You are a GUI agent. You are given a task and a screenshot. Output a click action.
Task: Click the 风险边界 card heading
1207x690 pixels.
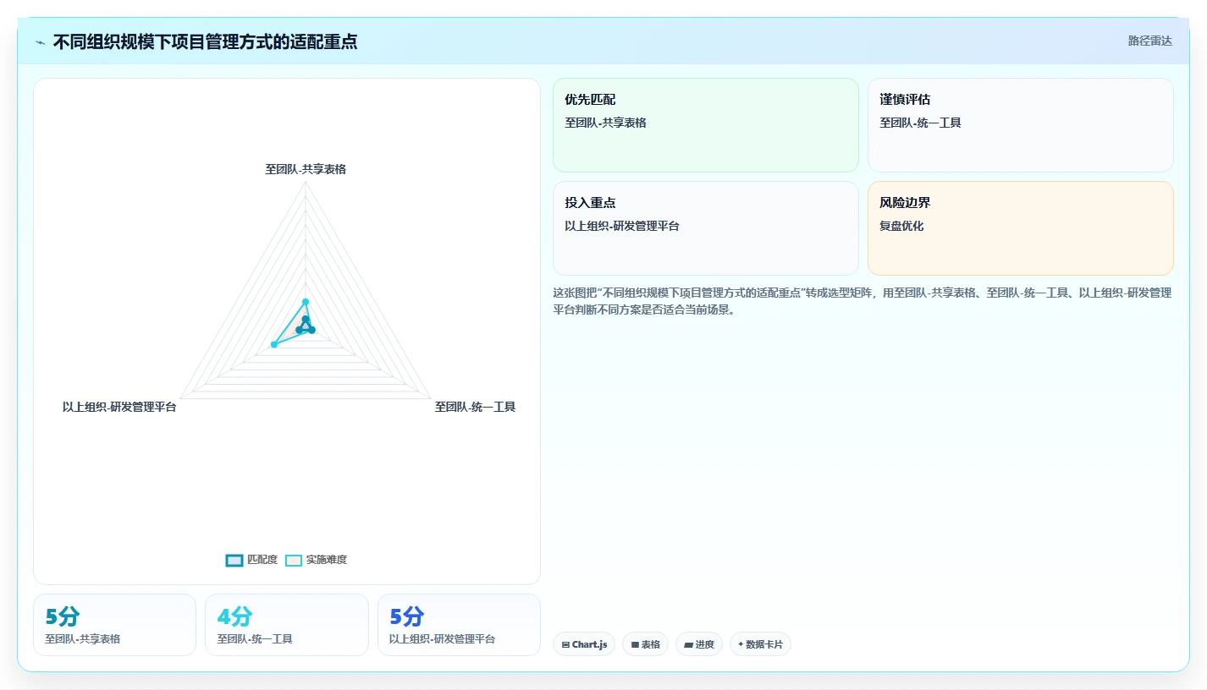click(905, 203)
